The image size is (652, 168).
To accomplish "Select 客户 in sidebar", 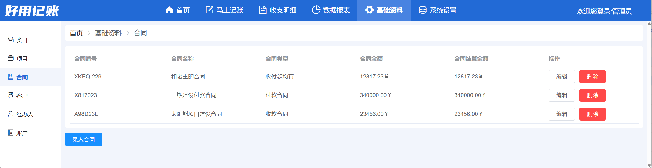I will (30, 96).
